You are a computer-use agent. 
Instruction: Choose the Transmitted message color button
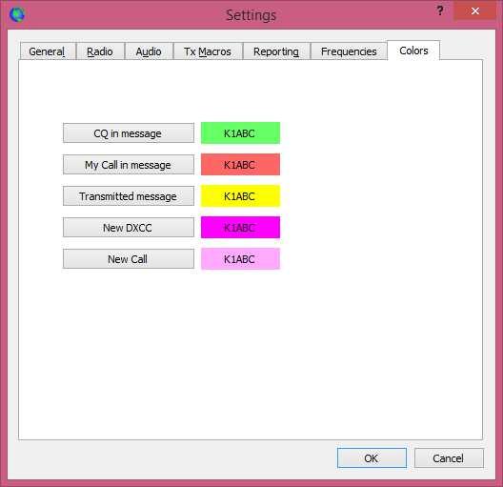[129, 195]
